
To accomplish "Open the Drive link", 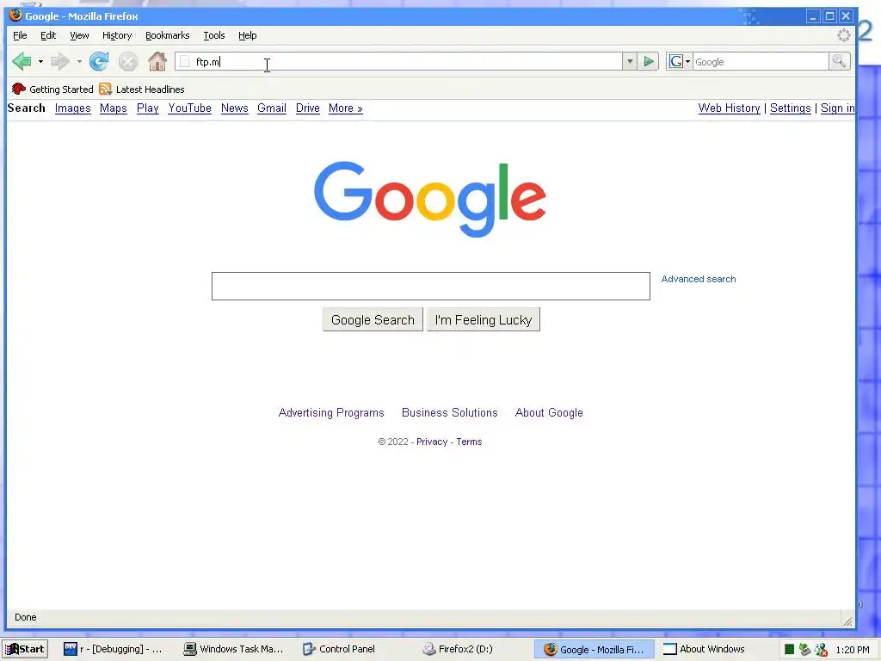I will (x=308, y=108).
